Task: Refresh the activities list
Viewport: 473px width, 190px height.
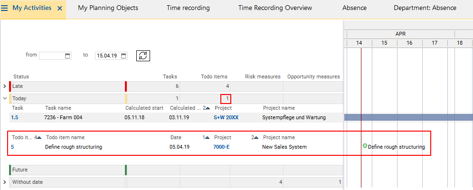Action: 143,56
